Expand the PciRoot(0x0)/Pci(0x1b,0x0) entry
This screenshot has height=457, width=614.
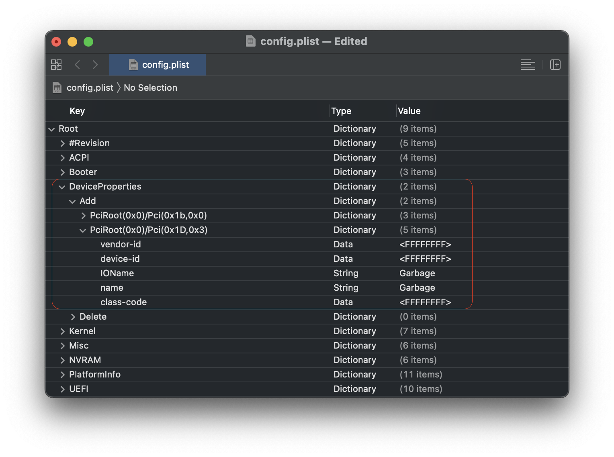tap(83, 216)
